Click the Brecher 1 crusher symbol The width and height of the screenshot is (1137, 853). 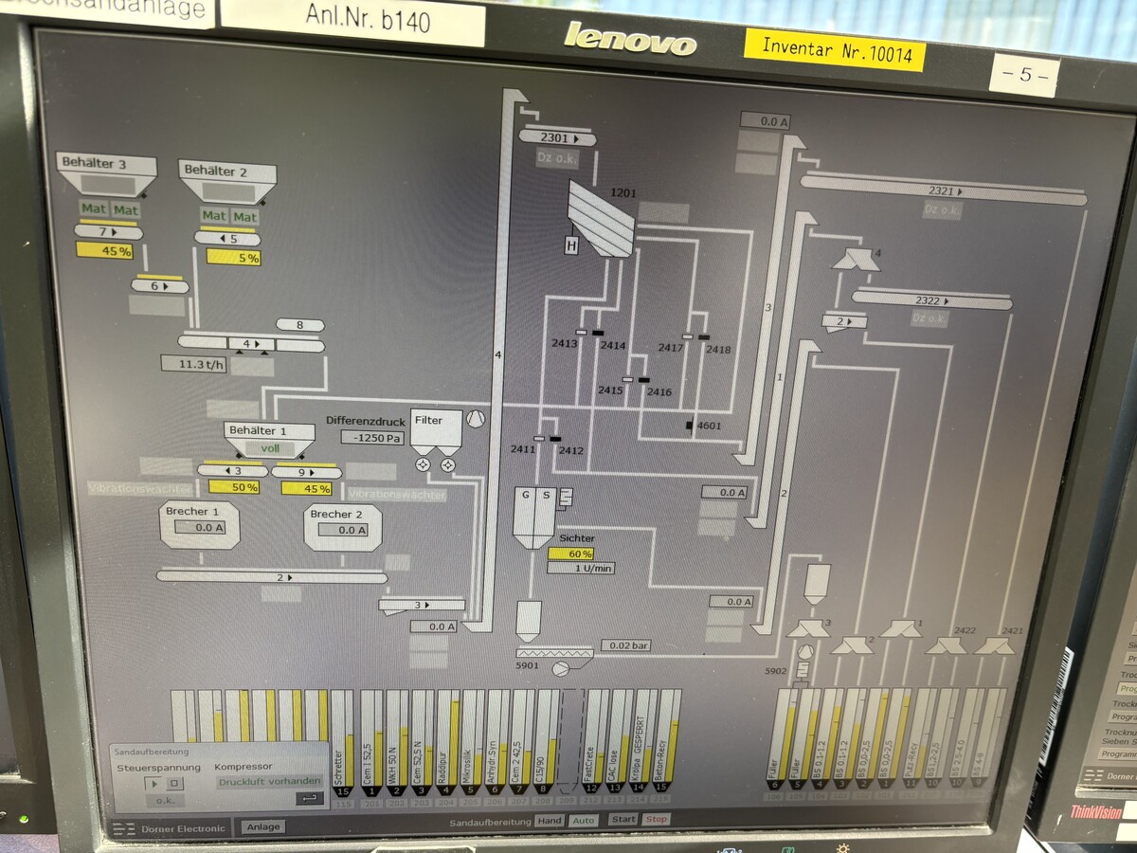(x=200, y=526)
